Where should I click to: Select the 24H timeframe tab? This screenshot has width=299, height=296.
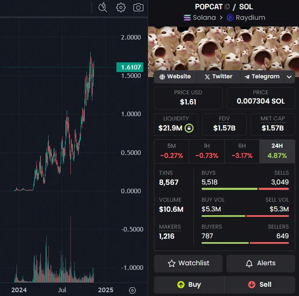tap(277, 151)
